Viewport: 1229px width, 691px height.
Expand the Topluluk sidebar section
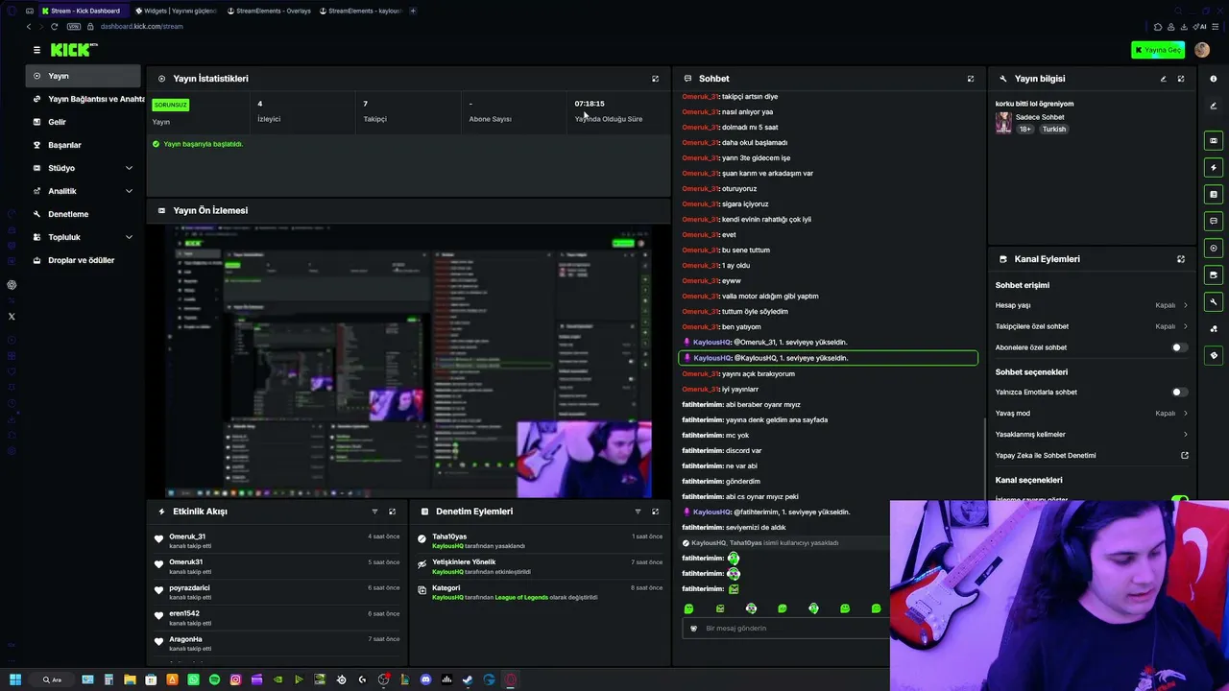point(84,237)
